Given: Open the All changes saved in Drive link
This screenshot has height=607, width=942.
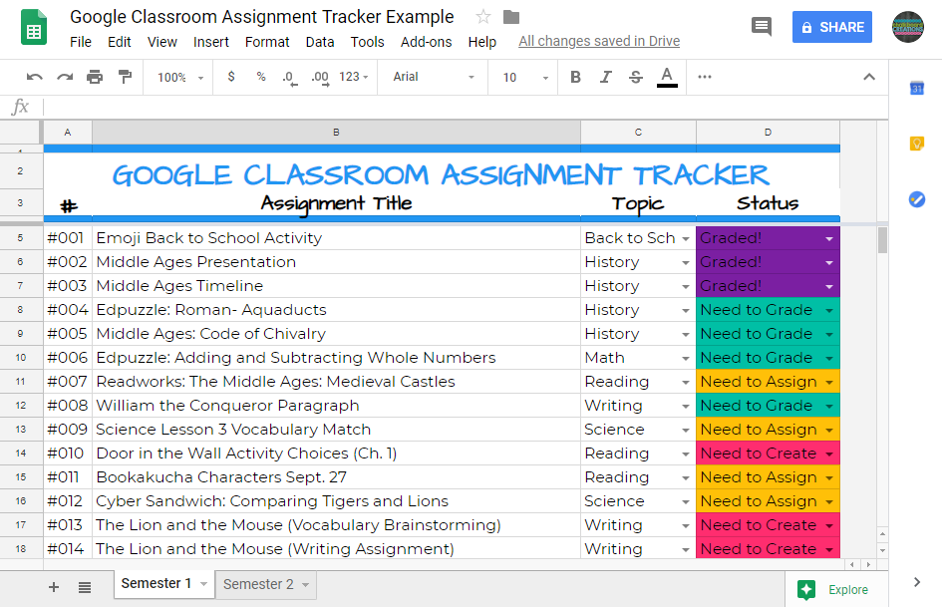Looking at the screenshot, I should click(x=599, y=41).
